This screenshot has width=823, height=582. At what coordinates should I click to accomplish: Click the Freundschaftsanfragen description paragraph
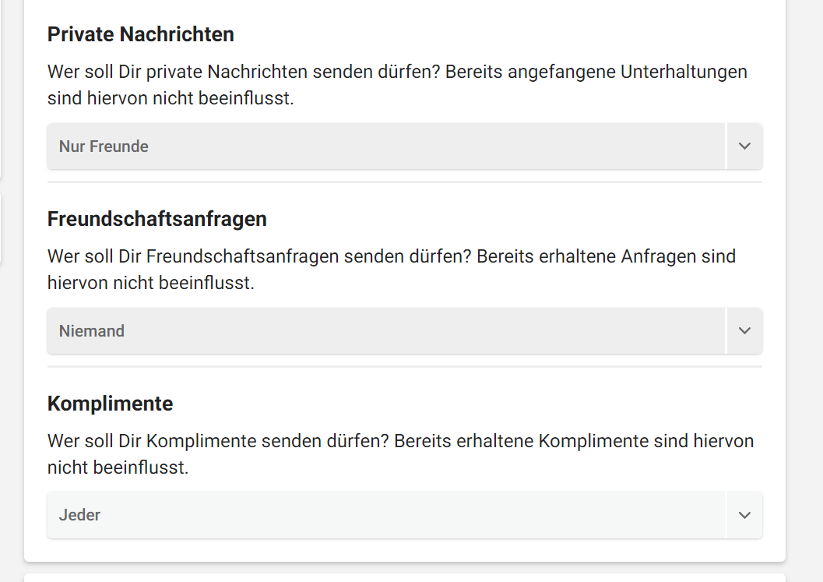coord(392,270)
